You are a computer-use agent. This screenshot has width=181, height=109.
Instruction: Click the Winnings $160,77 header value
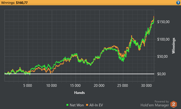click(22, 3)
